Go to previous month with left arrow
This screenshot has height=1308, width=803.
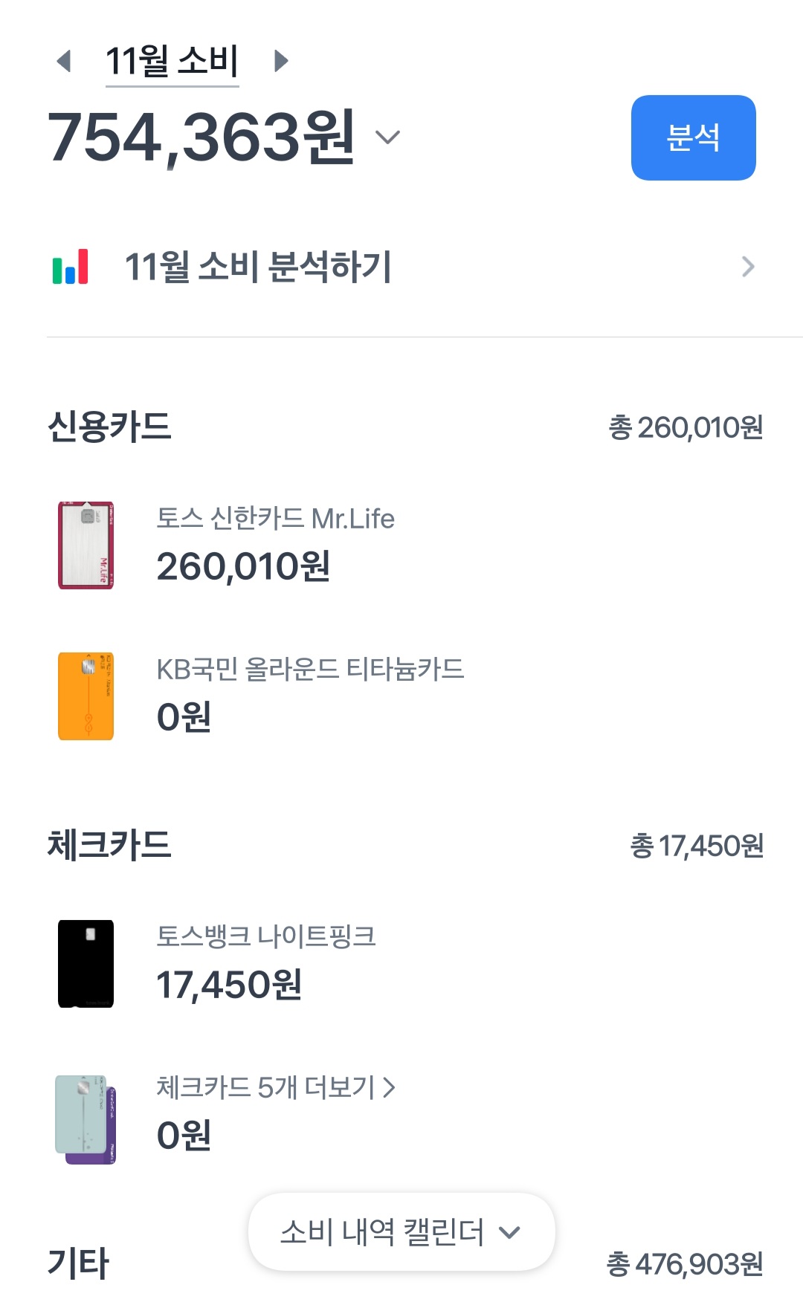click(x=65, y=61)
